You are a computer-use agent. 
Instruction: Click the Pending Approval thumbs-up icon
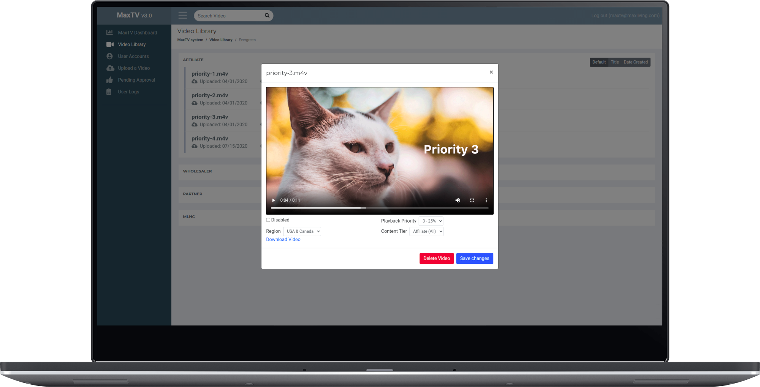click(110, 80)
